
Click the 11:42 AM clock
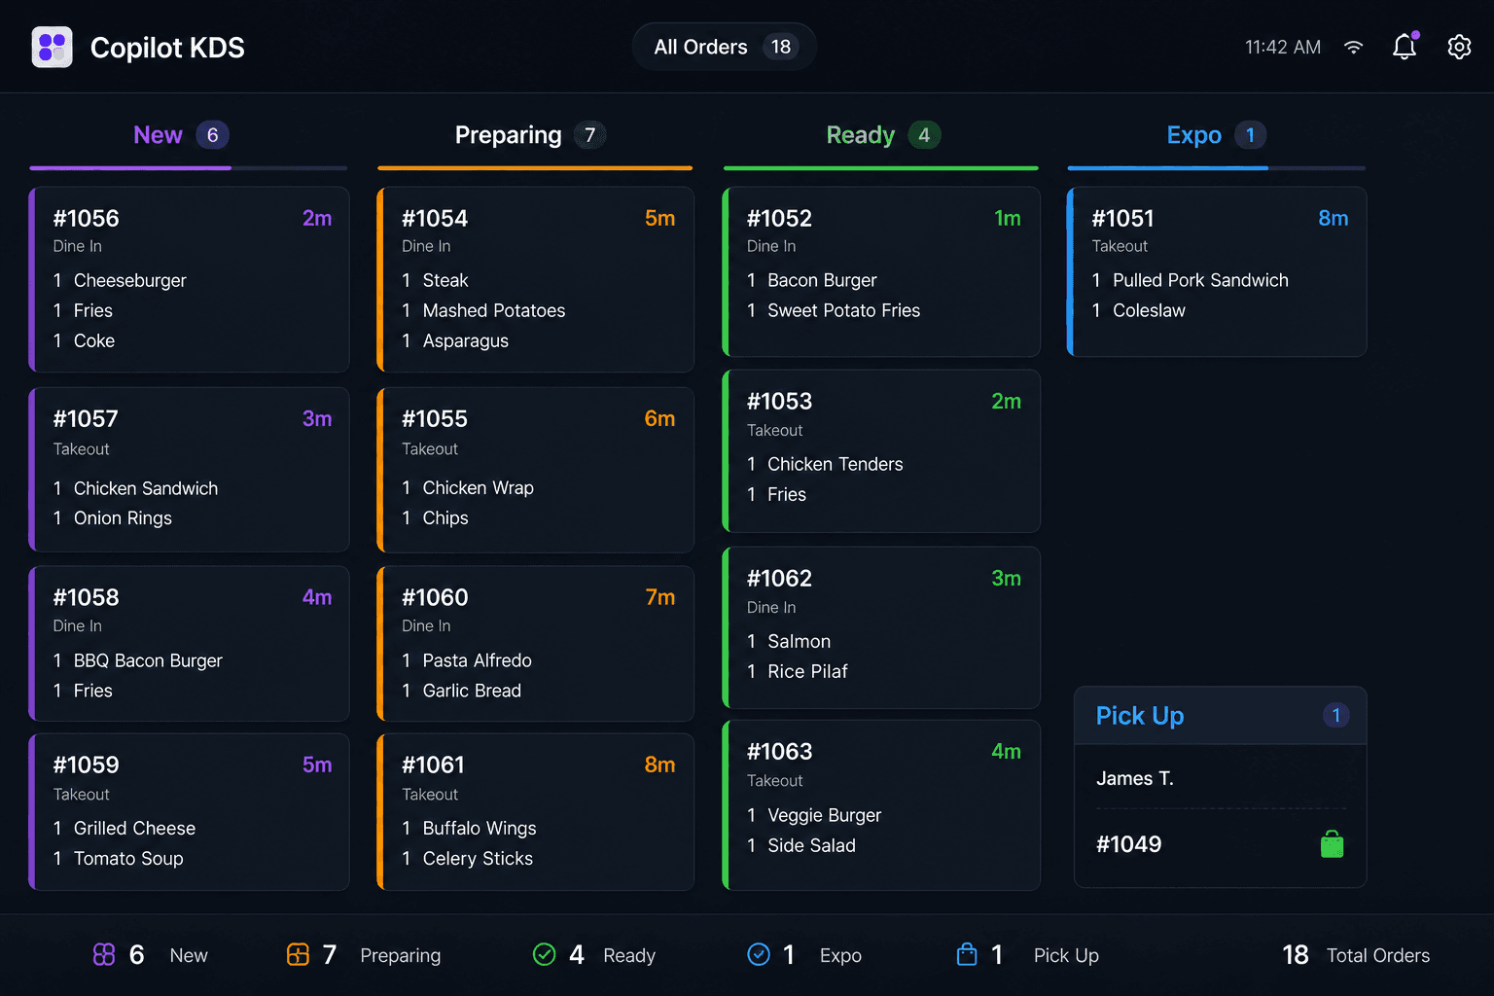(1283, 47)
